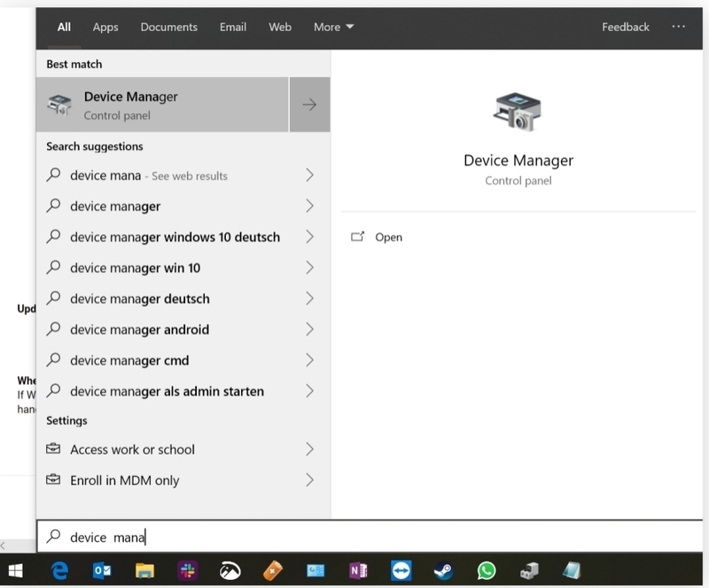Expand 'device manager als admin starten' chevron
The image size is (709, 588).
click(309, 390)
